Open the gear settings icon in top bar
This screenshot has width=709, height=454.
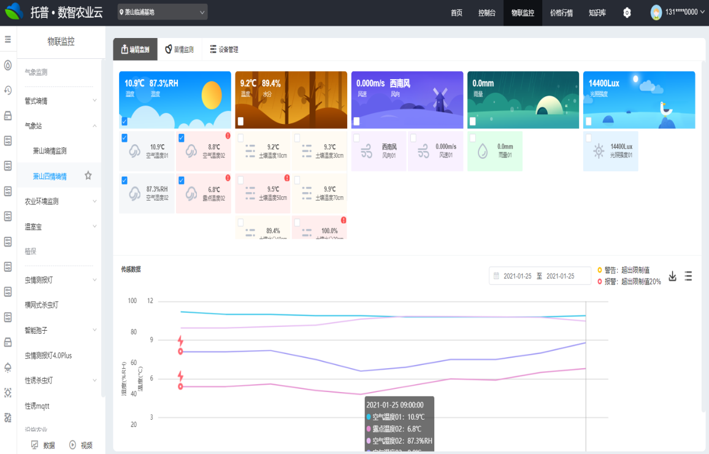click(627, 13)
